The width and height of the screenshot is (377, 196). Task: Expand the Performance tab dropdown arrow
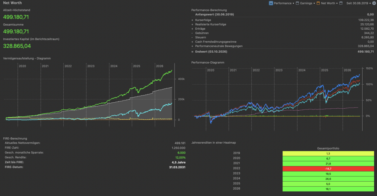click(x=293, y=3)
